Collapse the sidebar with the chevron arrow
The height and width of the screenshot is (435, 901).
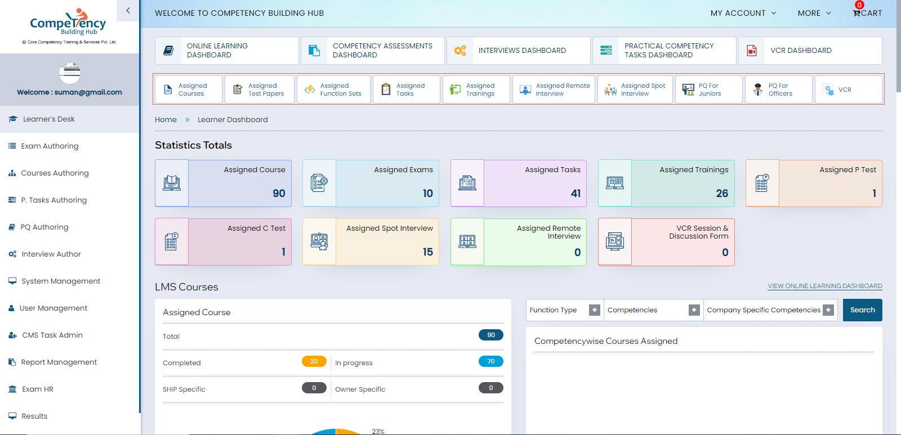coord(128,10)
